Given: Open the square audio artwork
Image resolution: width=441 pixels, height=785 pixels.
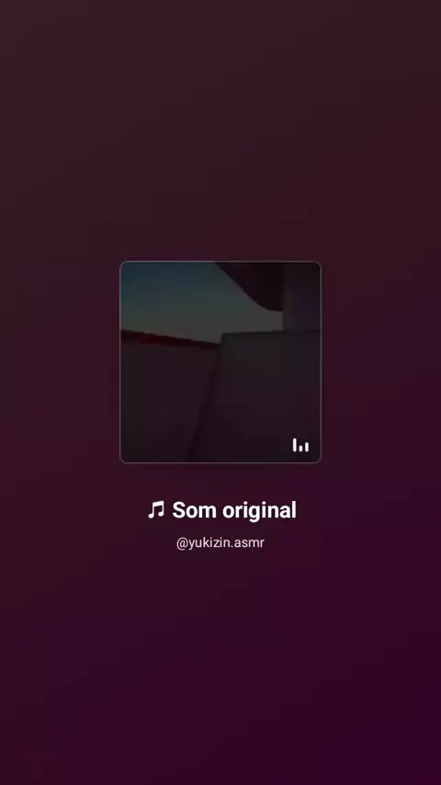Looking at the screenshot, I should [x=220, y=362].
